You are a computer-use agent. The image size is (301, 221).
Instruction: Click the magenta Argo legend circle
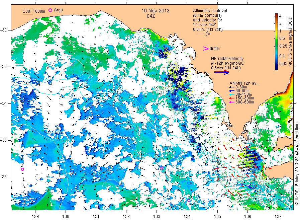[50, 10]
